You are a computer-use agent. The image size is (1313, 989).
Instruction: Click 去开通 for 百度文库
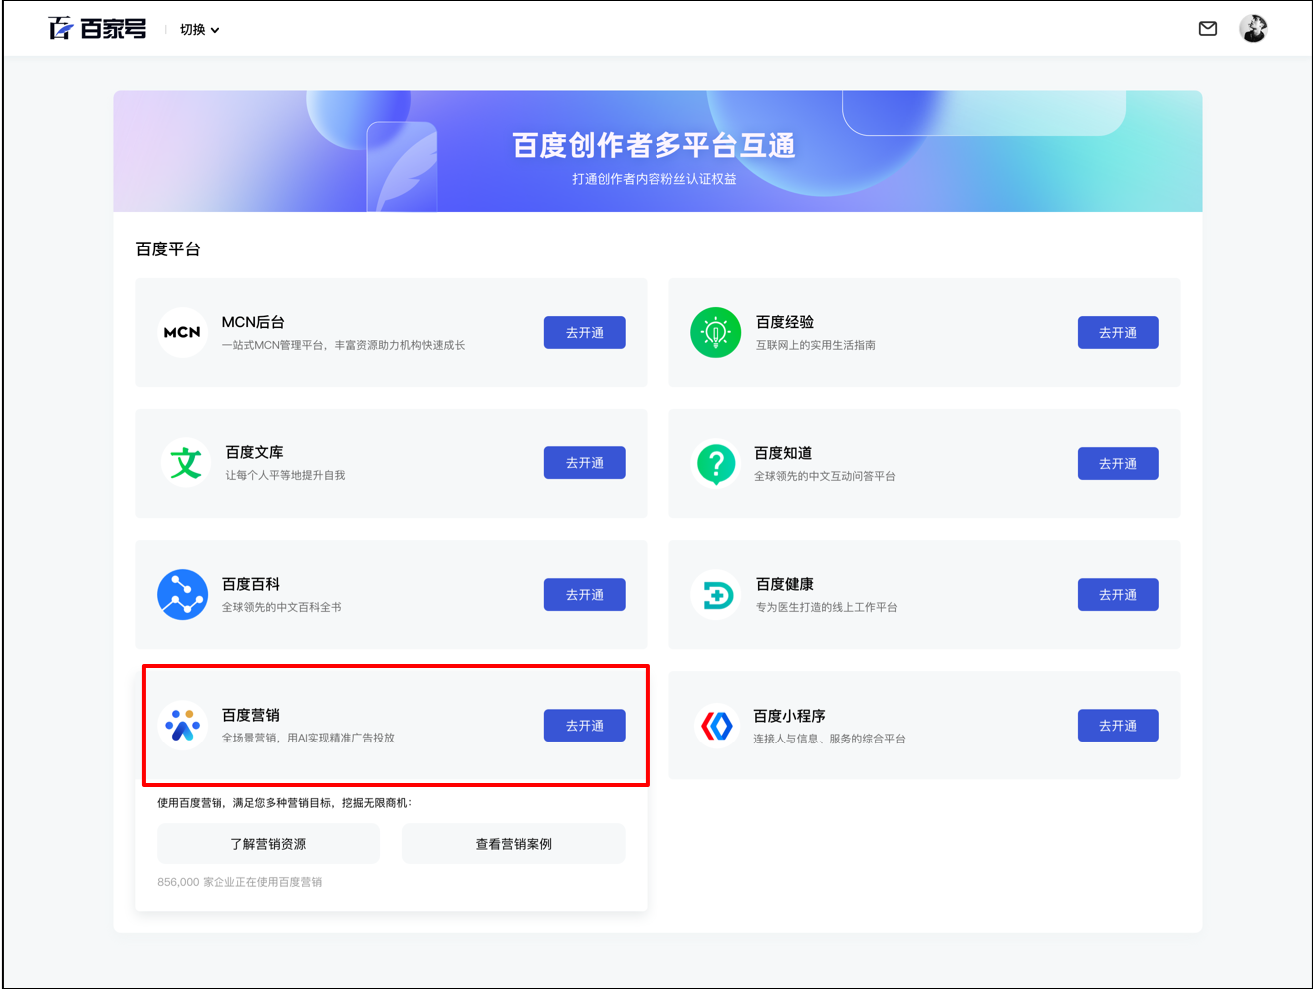click(x=585, y=463)
